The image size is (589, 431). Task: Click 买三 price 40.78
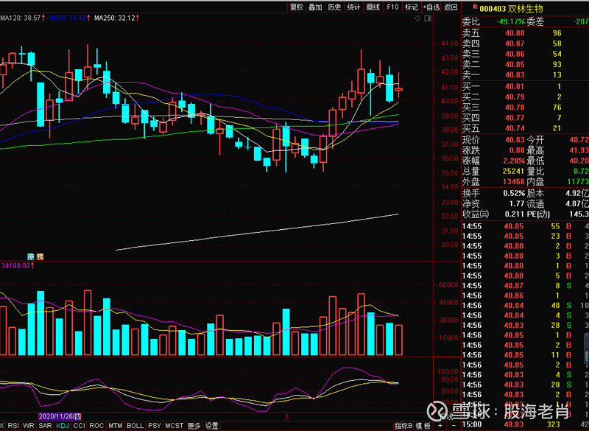pyautogui.click(x=515, y=108)
